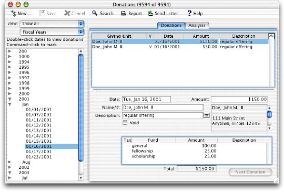Click the address box scrollbar thumb
Viewport: 284px width, 192px height.
269,114
